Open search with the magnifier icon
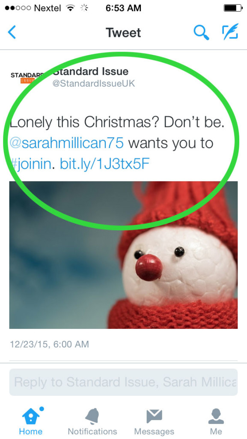The height and width of the screenshot is (439, 247). (202, 32)
